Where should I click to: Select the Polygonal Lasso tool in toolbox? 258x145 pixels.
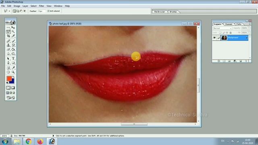point(8,32)
